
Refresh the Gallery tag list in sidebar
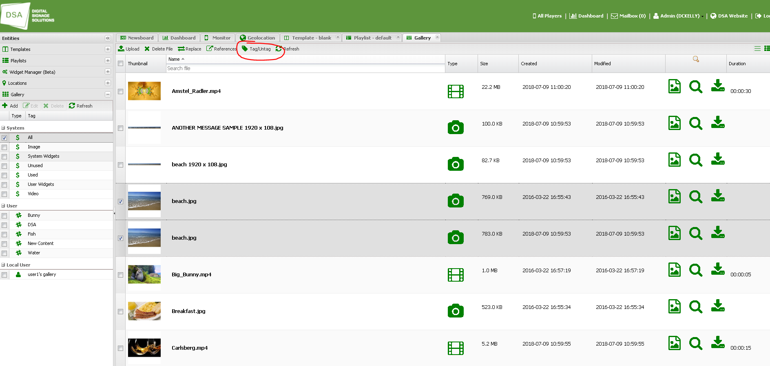[81, 106]
